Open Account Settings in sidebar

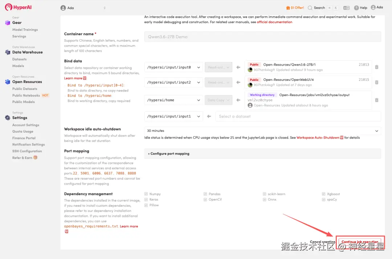(26, 125)
